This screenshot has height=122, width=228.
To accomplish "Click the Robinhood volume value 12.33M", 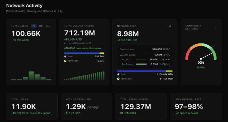I will point(100,61).
